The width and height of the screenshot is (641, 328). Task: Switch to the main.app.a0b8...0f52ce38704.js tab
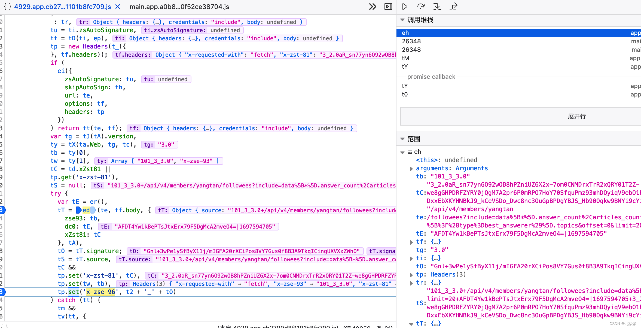point(179,7)
